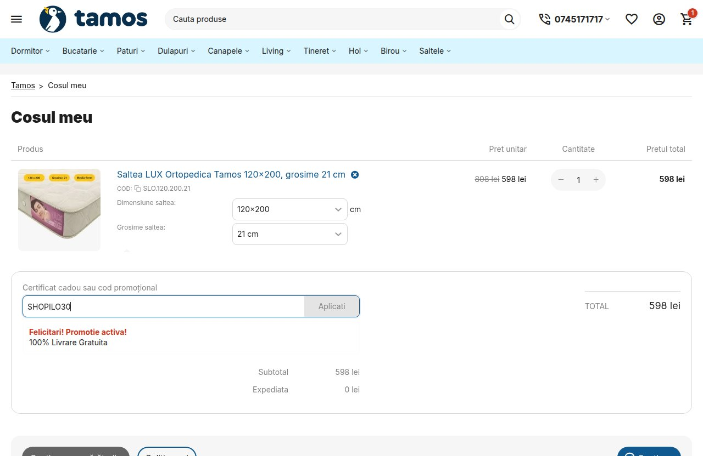
Task: Expand the phone number dropdown
Action: [x=607, y=19]
